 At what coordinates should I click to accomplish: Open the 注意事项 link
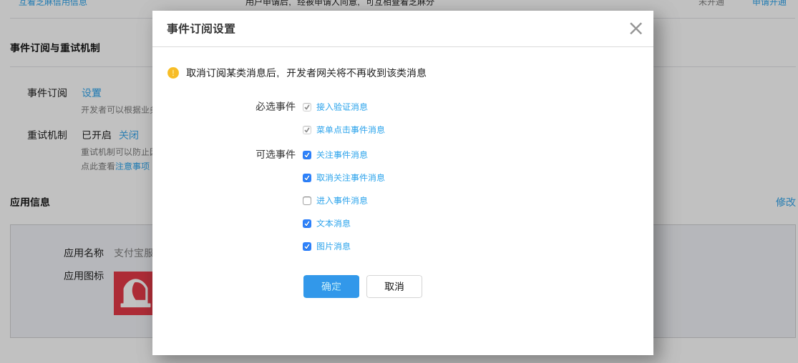click(132, 166)
